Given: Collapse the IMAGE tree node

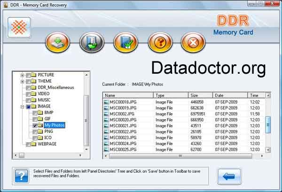Looking at the screenshot, I should (x=22, y=107).
